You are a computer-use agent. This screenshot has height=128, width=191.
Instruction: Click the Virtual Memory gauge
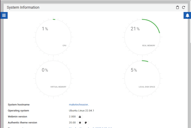click(53, 78)
